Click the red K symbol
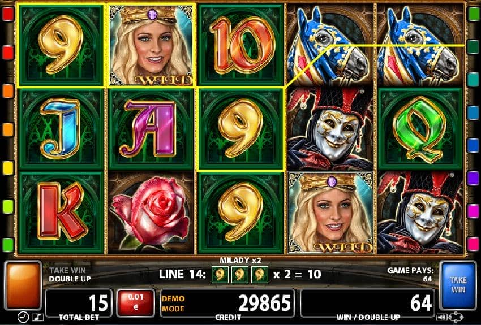Viewport: 481px width, 325px height. coord(61,213)
